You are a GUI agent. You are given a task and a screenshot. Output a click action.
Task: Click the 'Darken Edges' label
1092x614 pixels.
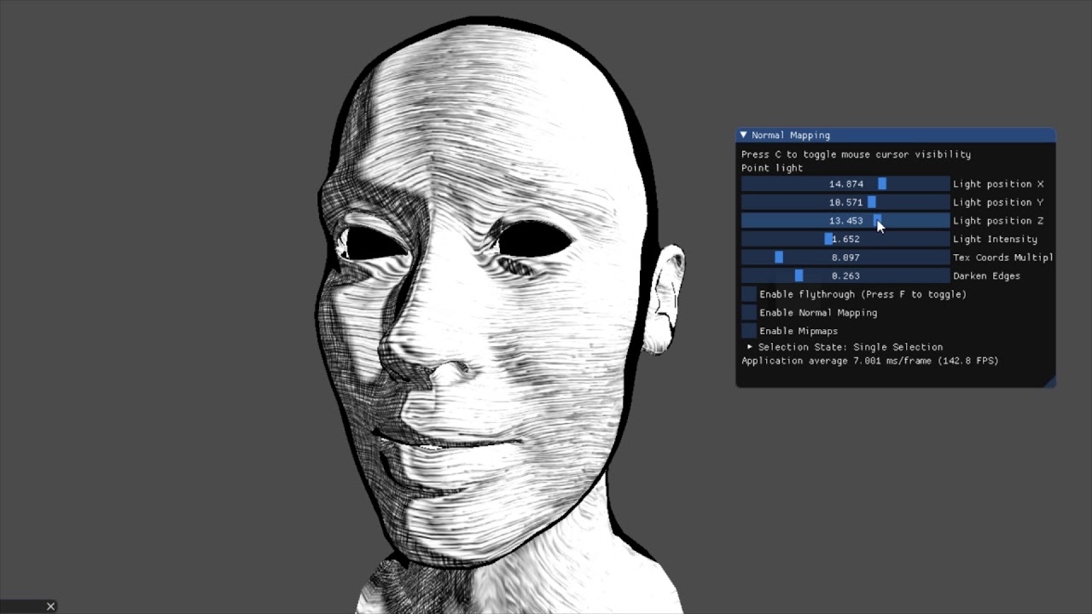pos(986,276)
